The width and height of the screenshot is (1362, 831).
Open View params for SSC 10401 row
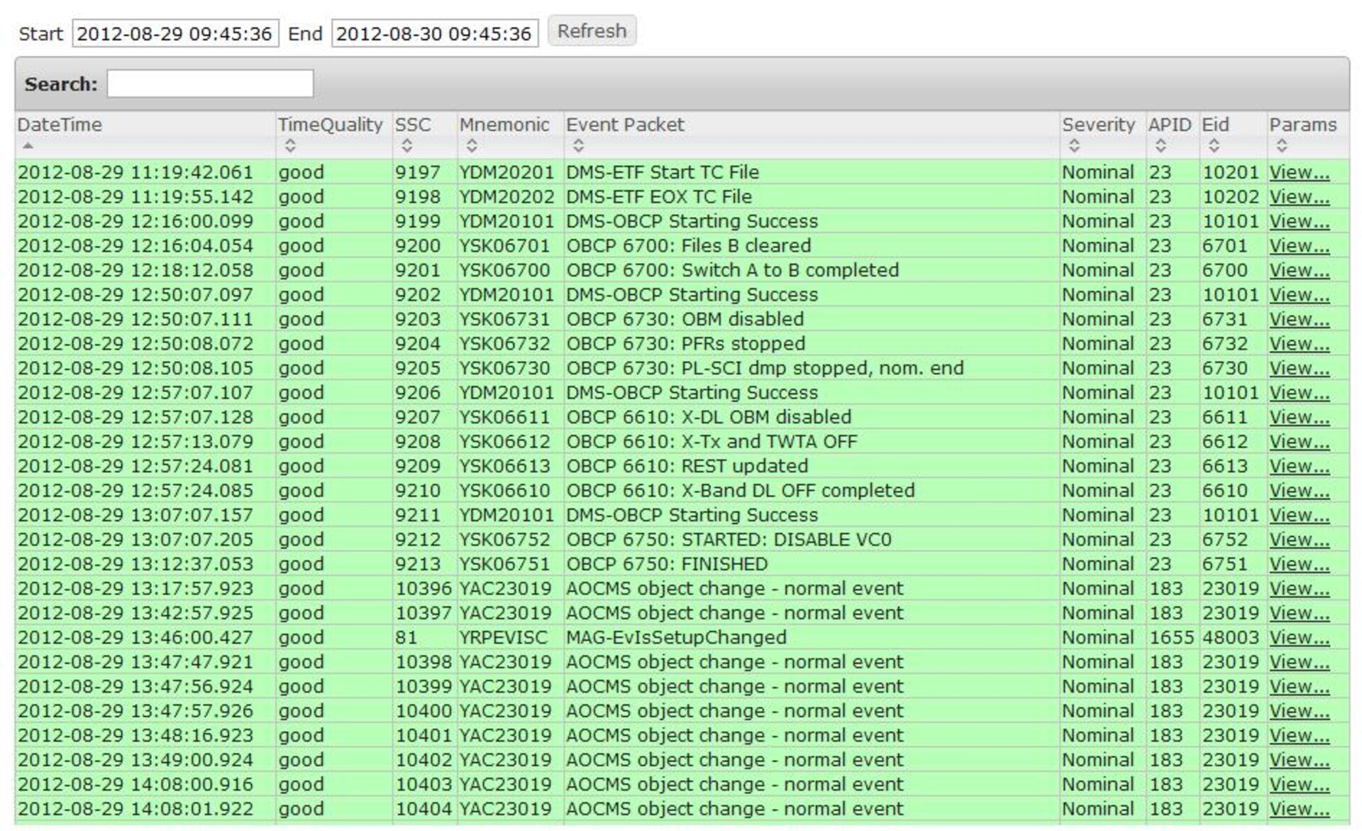[1299, 735]
